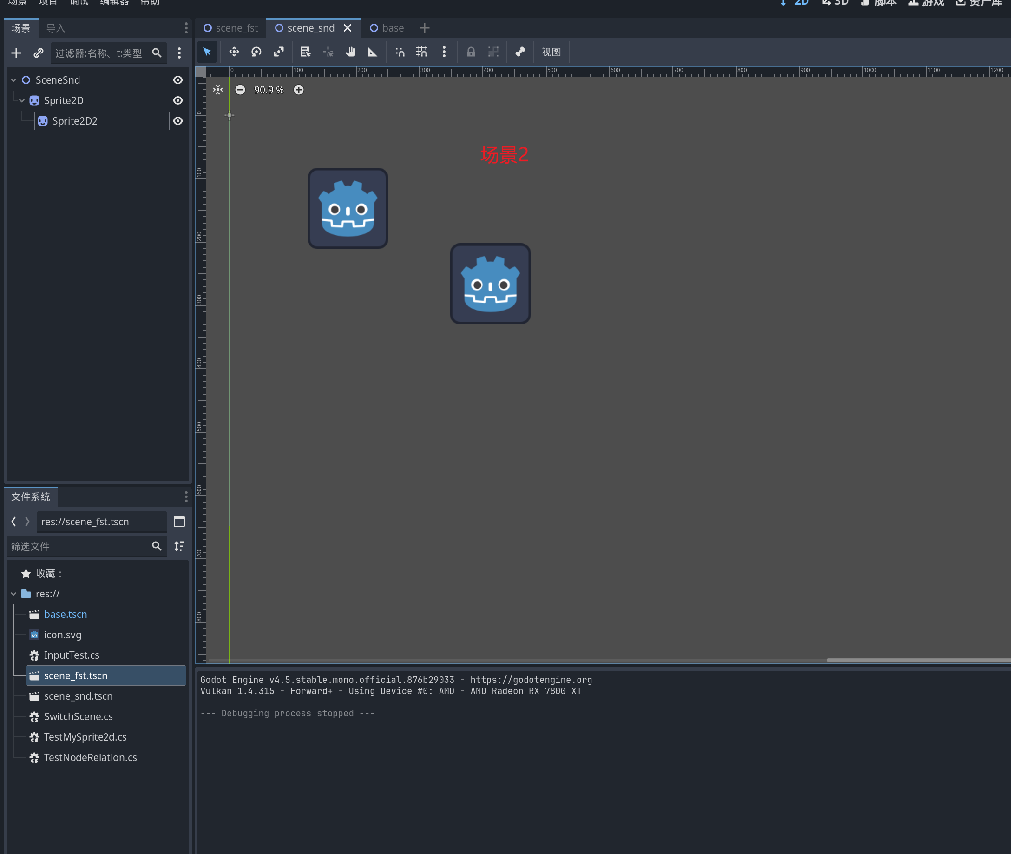Select the Pan mode hand tool
Image resolution: width=1011 pixels, height=854 pixels.
(x=350, y=52)
